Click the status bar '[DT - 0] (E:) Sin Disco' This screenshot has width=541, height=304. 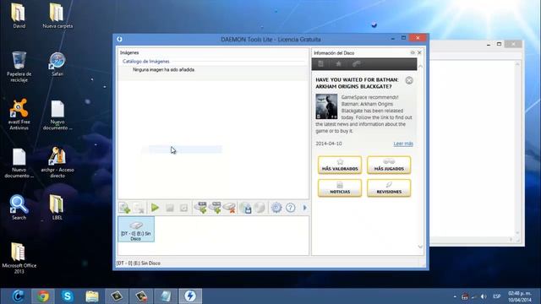pyautogui.click(x=139, y=263)
